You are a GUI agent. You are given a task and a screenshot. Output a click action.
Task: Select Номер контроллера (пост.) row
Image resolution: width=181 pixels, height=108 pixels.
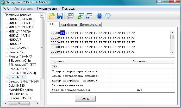pyautogui.click(x=112, y=71)
